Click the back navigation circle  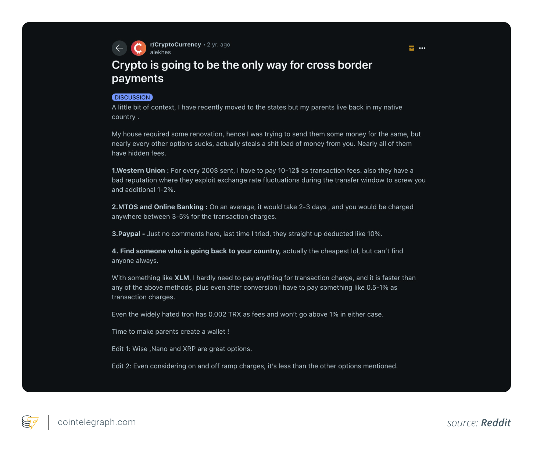pos(119,48)
